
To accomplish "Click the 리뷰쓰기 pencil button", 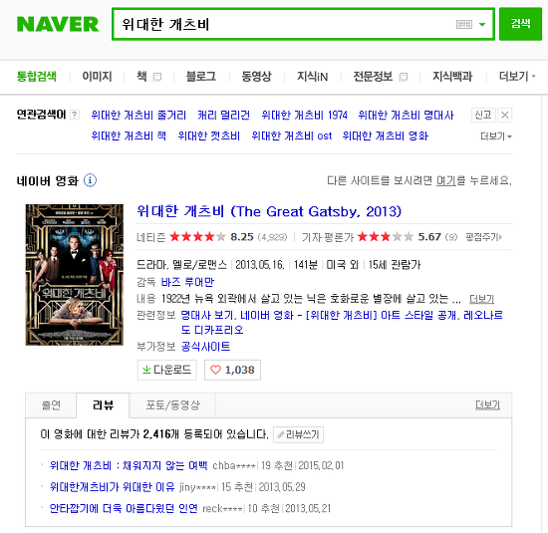I will (298, 434).
